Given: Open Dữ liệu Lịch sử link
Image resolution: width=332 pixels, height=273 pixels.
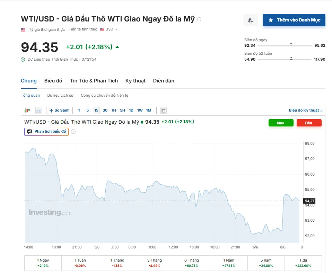Looking at the screenshot, I should pyautogui.click(x=60, y=95).
